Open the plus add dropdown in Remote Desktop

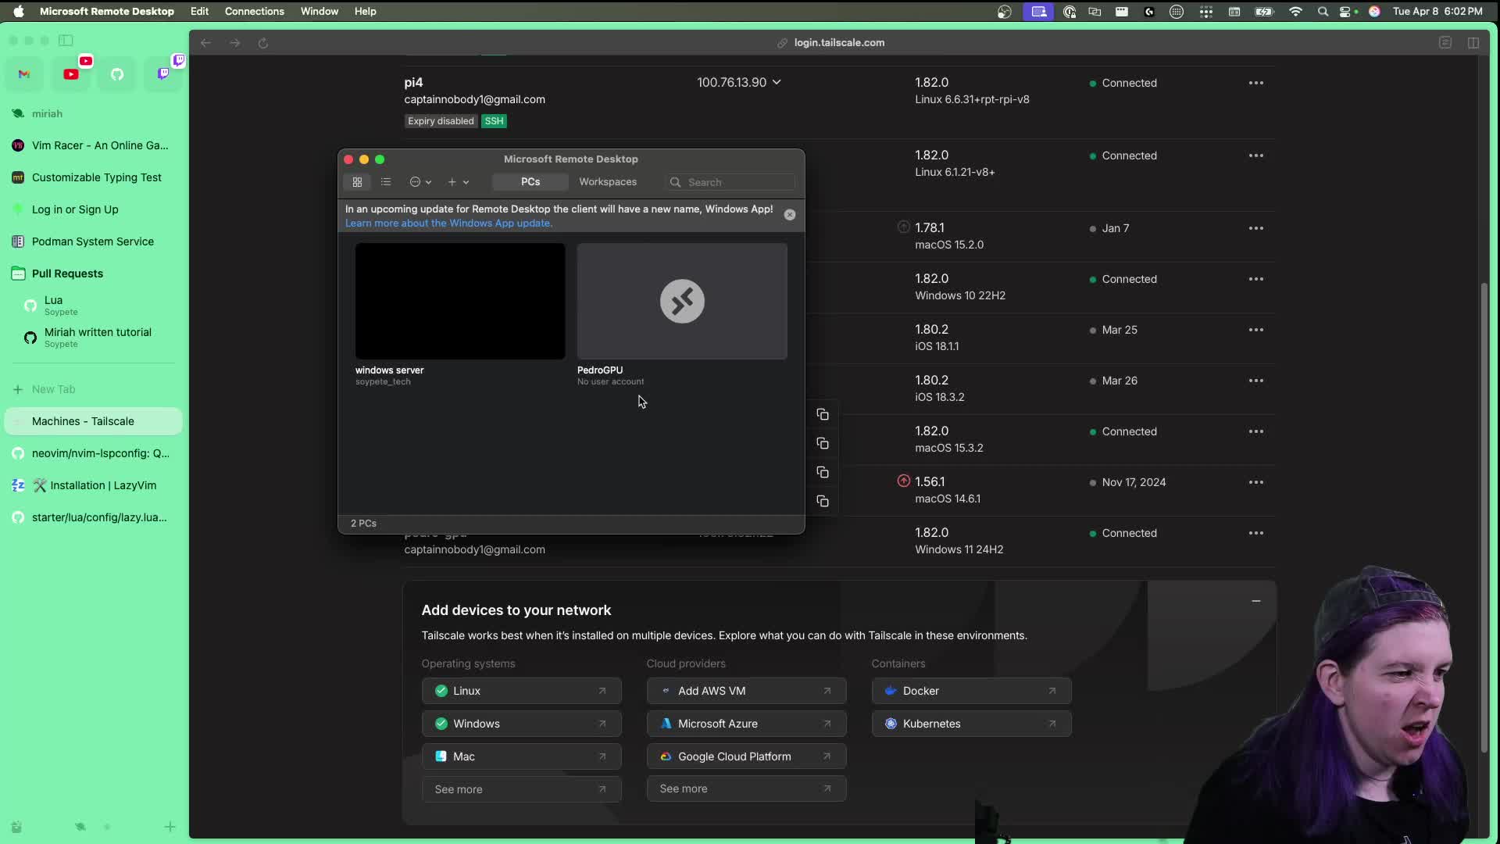458,182
